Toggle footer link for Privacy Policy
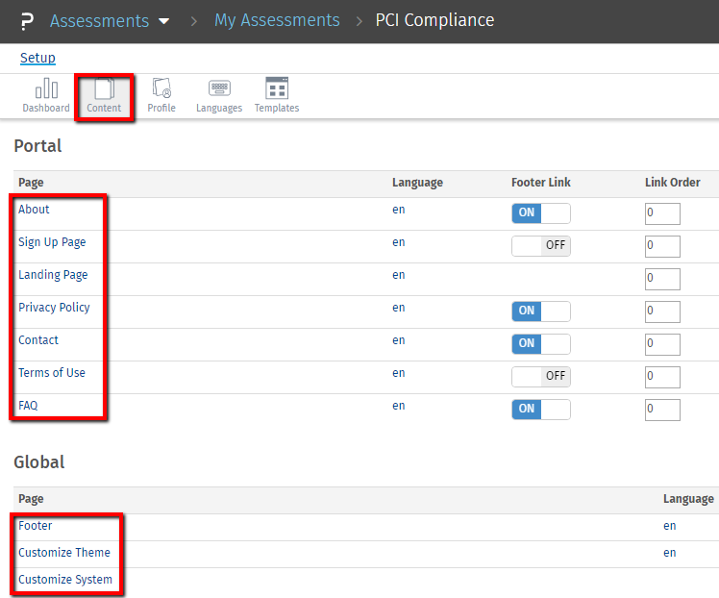The width and height of the screenshot is (719, 598). pyautogui.click(x=541, y=311)
